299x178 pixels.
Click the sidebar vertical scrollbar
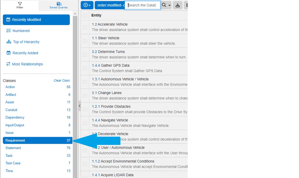click(75, 87)
